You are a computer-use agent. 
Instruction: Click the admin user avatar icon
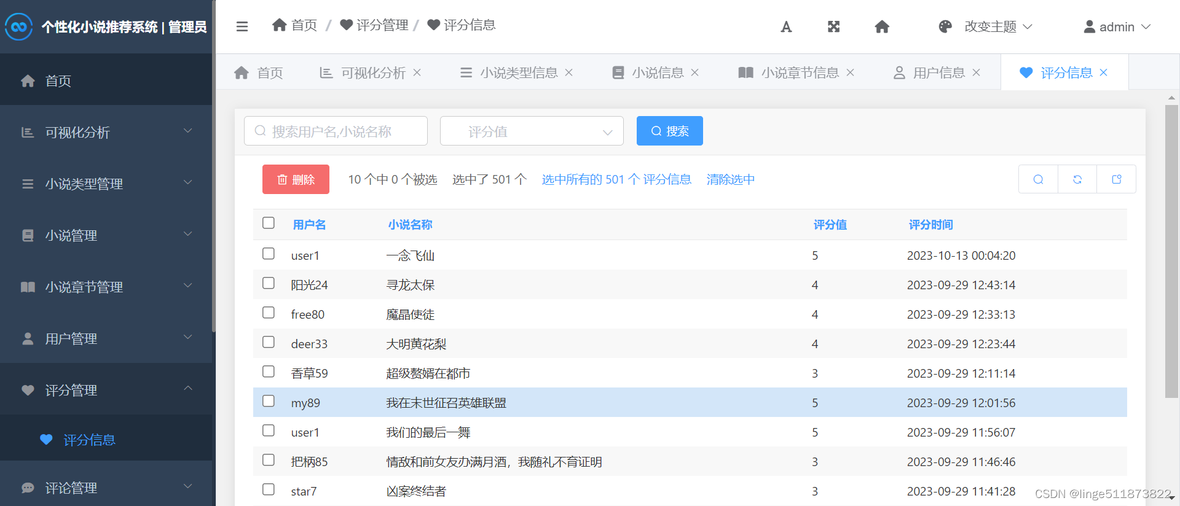[x=1090, y=26]
